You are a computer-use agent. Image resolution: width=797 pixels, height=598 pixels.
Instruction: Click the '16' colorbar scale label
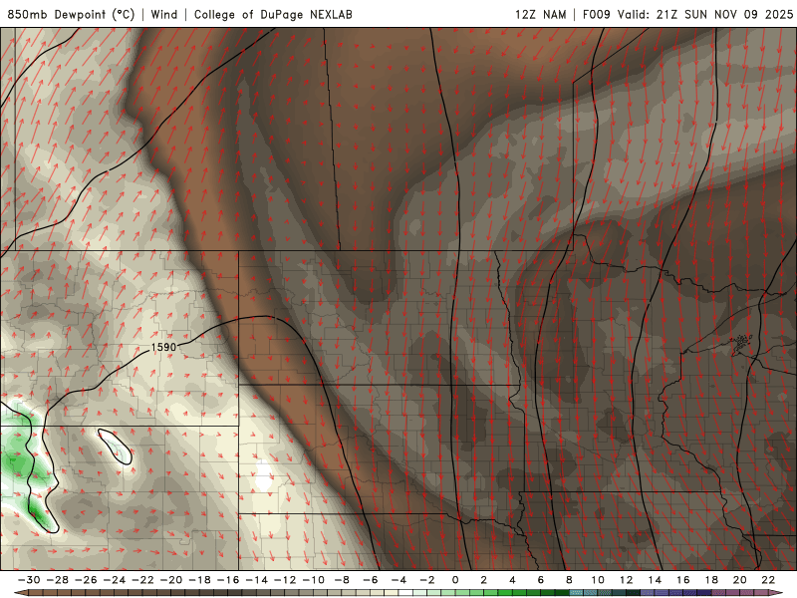click(x=683, y=580)
